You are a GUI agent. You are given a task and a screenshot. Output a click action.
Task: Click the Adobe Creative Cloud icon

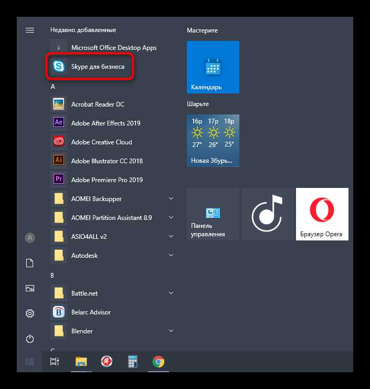point(59,142)
